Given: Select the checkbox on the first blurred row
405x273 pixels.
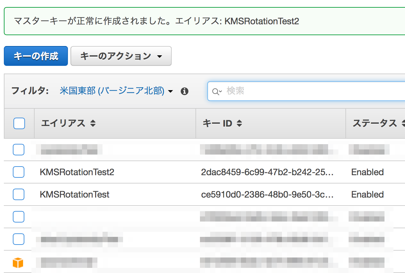Looking at the screenshot, I should click(19, 150).
